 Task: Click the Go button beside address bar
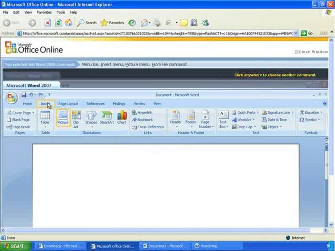pos(307,33)
